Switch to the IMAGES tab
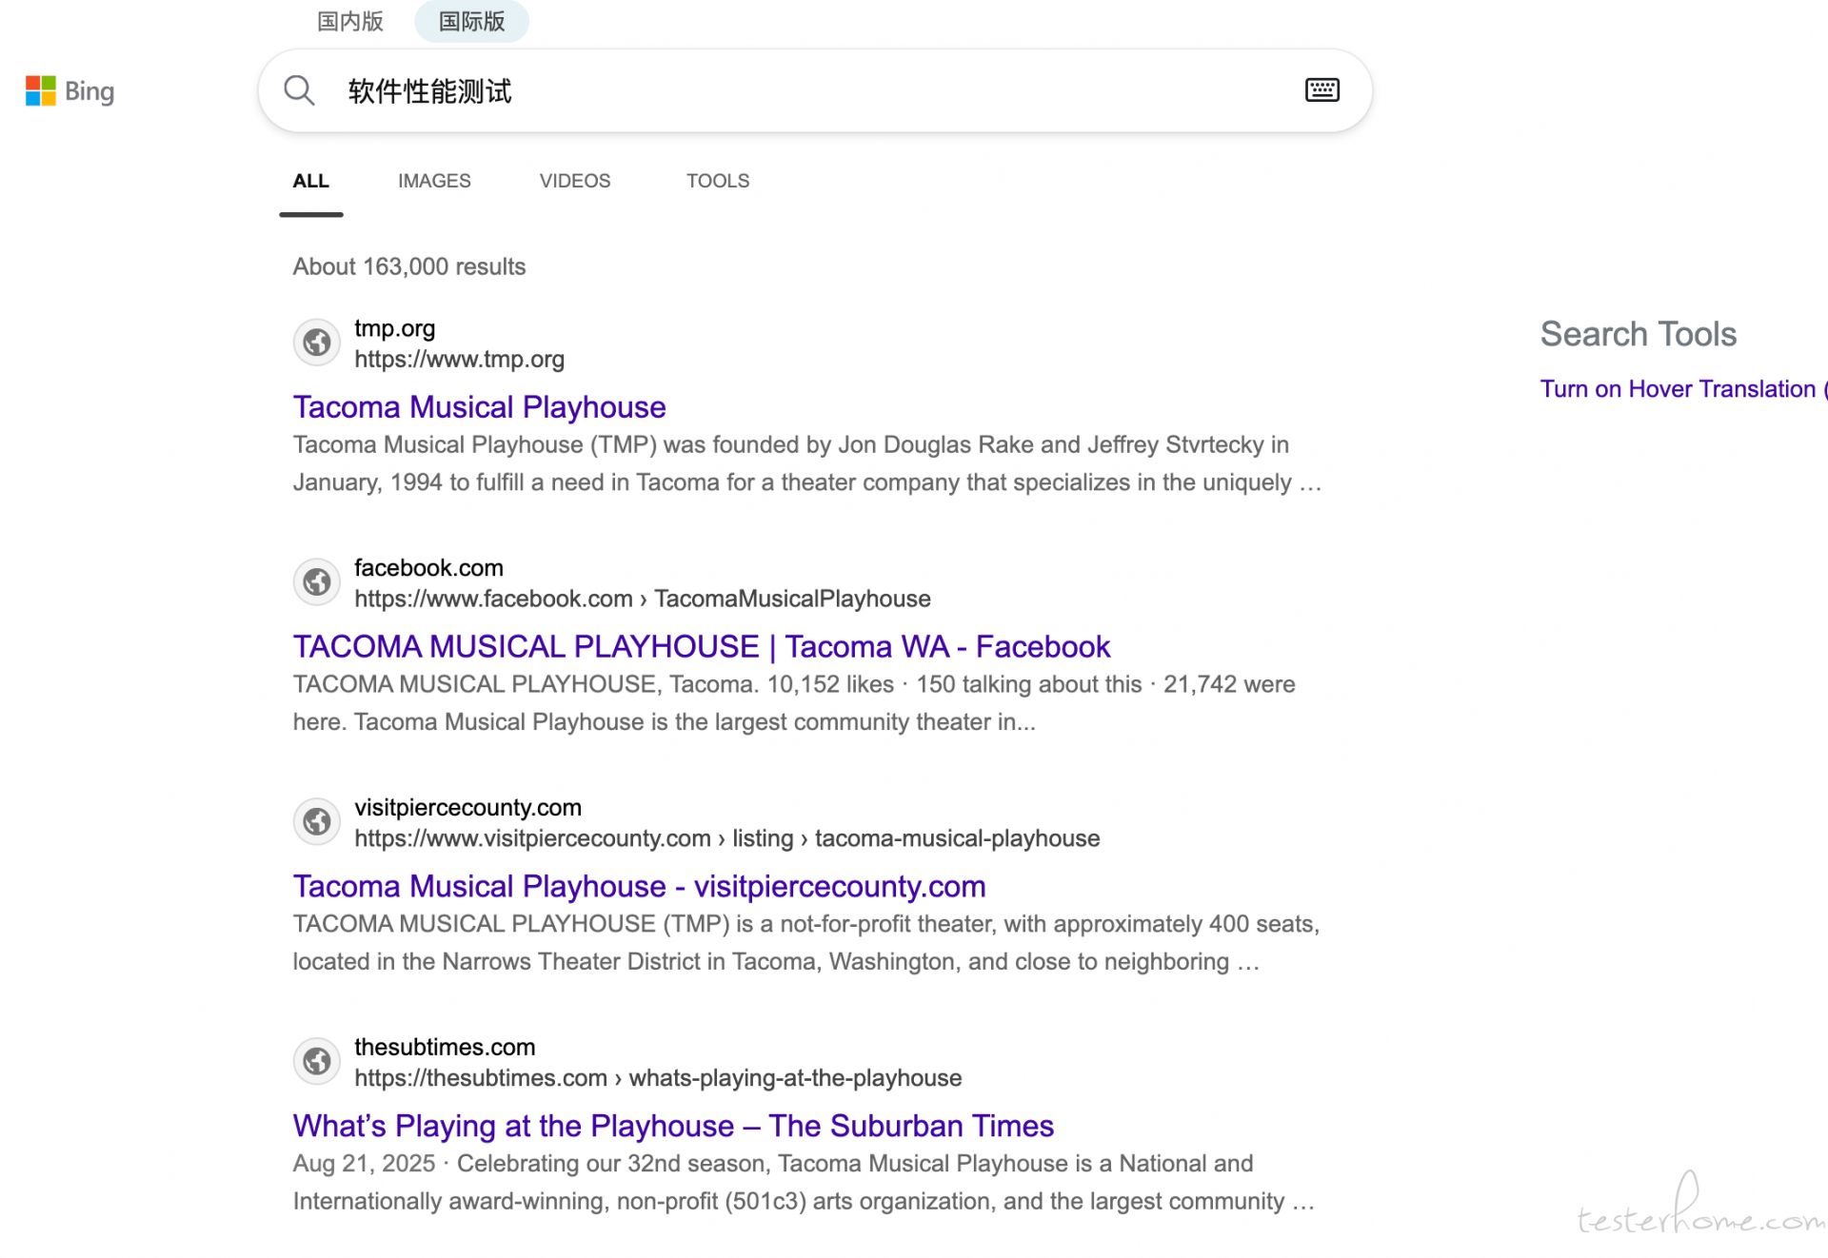Screen dimensions: 1828x1258 tap(434, 181)
